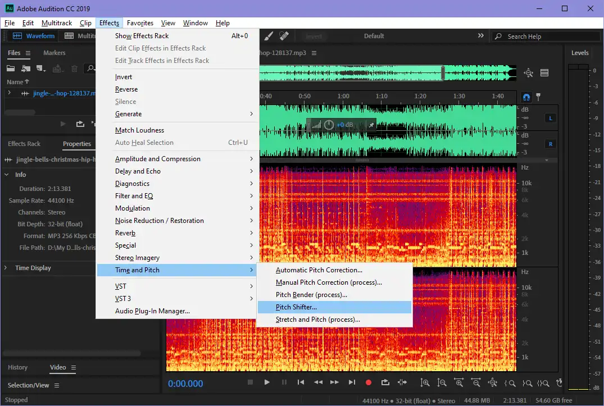Viewport: 604px width, 406px height.
Task: Click navigator handle on waveform overview
Action: coord(443,73)
